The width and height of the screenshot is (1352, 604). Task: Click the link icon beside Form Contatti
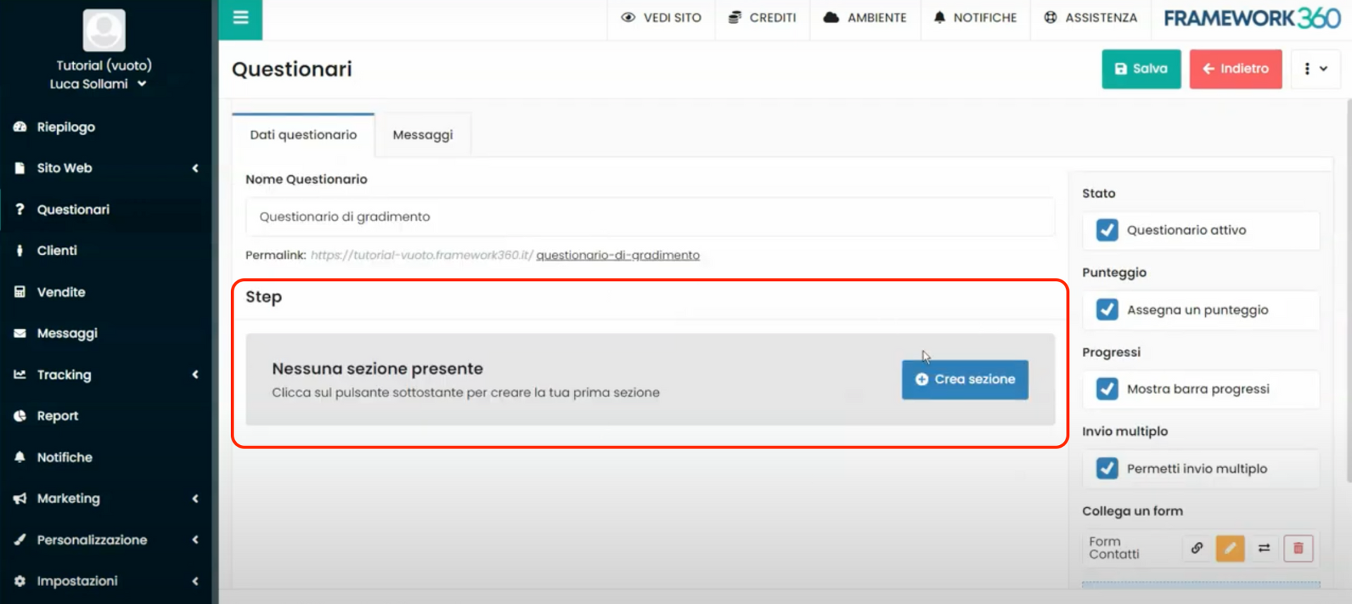1196,548
